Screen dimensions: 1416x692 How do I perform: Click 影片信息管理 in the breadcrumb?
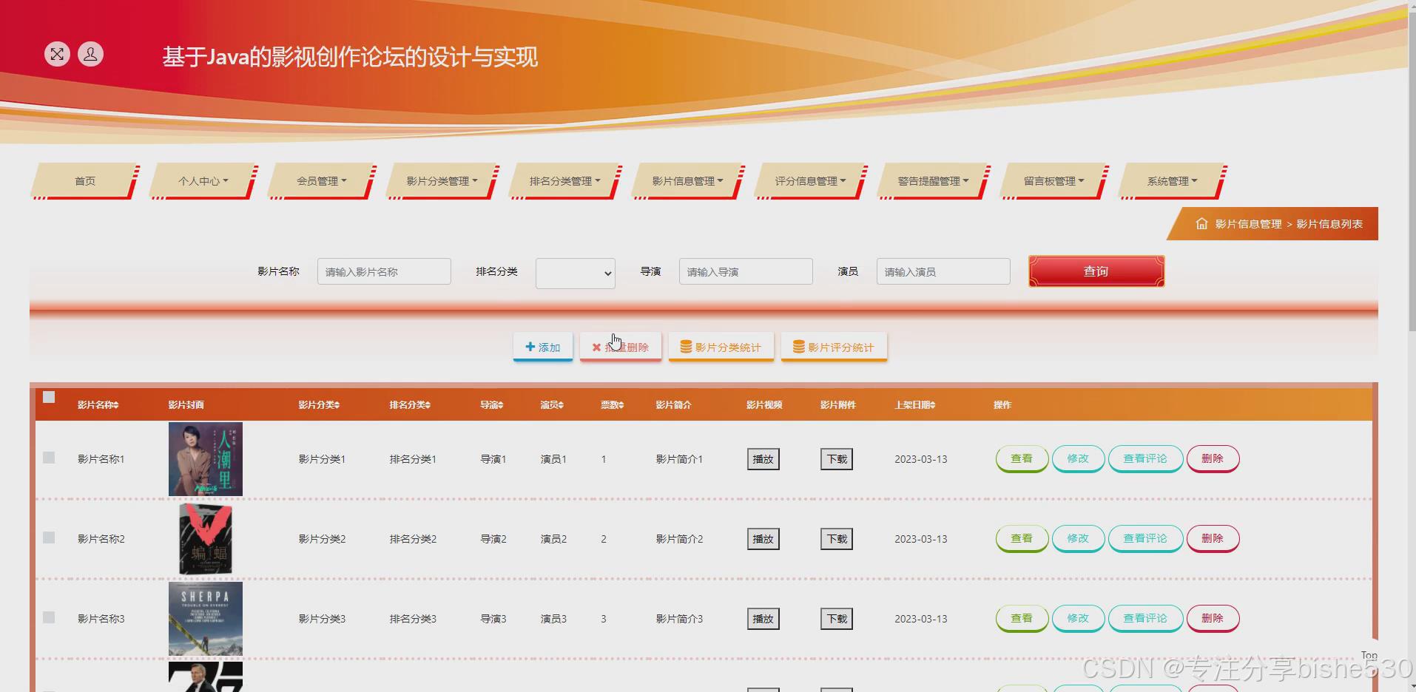[1248, 224]
